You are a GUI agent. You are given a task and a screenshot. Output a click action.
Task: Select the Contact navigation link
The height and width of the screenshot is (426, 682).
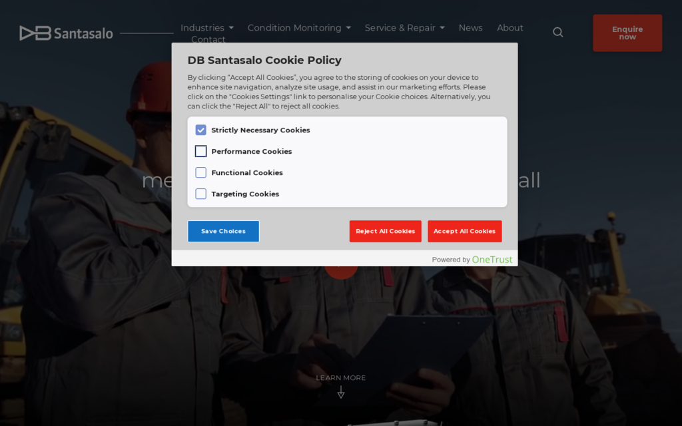tap(208, 40)
